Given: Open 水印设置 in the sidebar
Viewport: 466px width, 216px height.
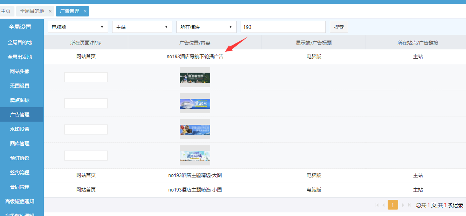Looking at the screenshot, I should point(20,129).
